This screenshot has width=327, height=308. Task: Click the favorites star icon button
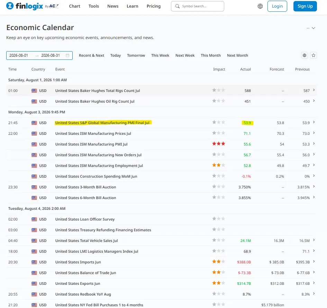[x=314, y=55]
